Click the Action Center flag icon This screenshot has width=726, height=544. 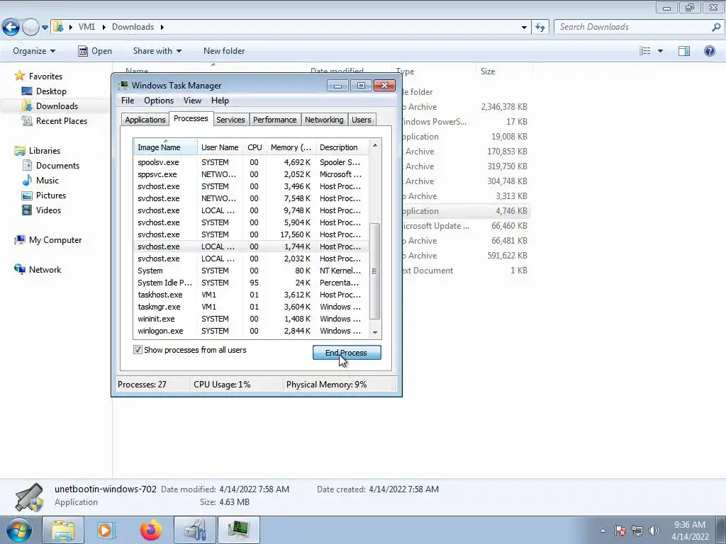point(620,531)
